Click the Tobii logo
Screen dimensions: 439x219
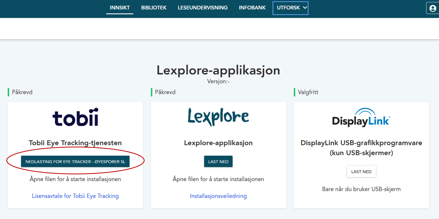click(x=75, y=117)
